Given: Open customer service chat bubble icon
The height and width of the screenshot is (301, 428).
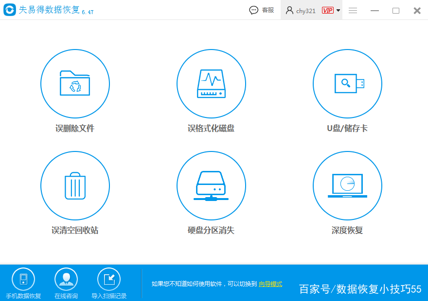Looking at the screenshot, I should click(253, 10).
